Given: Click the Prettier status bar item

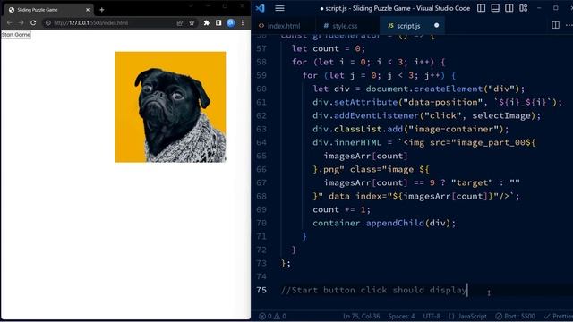Looking at the screenshot, I should (x=558, y=316).
